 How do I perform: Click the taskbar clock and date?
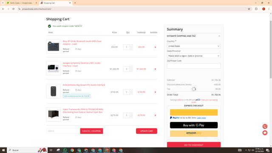259,150
